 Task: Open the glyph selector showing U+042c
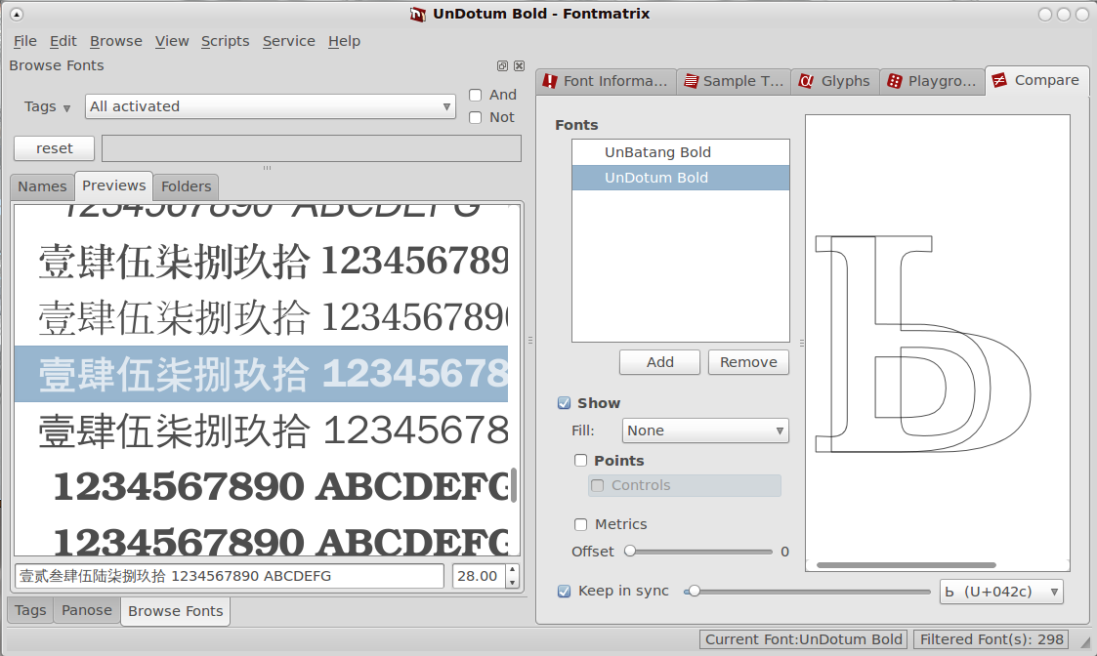pyautogui.click(x=1001, y=592)
